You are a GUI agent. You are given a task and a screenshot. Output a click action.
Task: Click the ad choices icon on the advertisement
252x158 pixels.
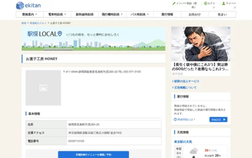pyautogui.click(x=229, y=28)
